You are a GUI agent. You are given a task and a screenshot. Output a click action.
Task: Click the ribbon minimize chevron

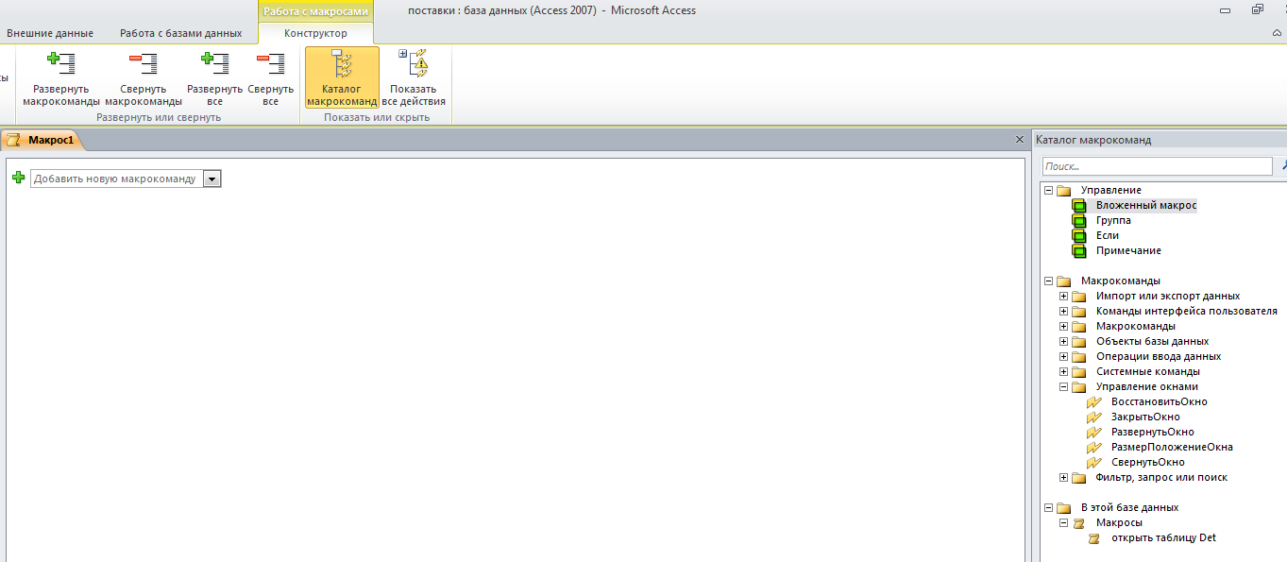(x=1277, y=33)
